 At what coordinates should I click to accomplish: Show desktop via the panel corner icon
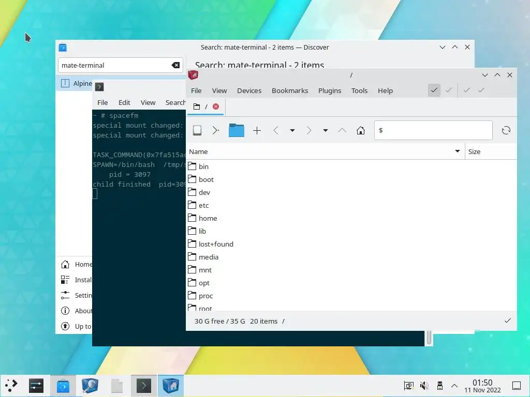[x=517, y=386]
